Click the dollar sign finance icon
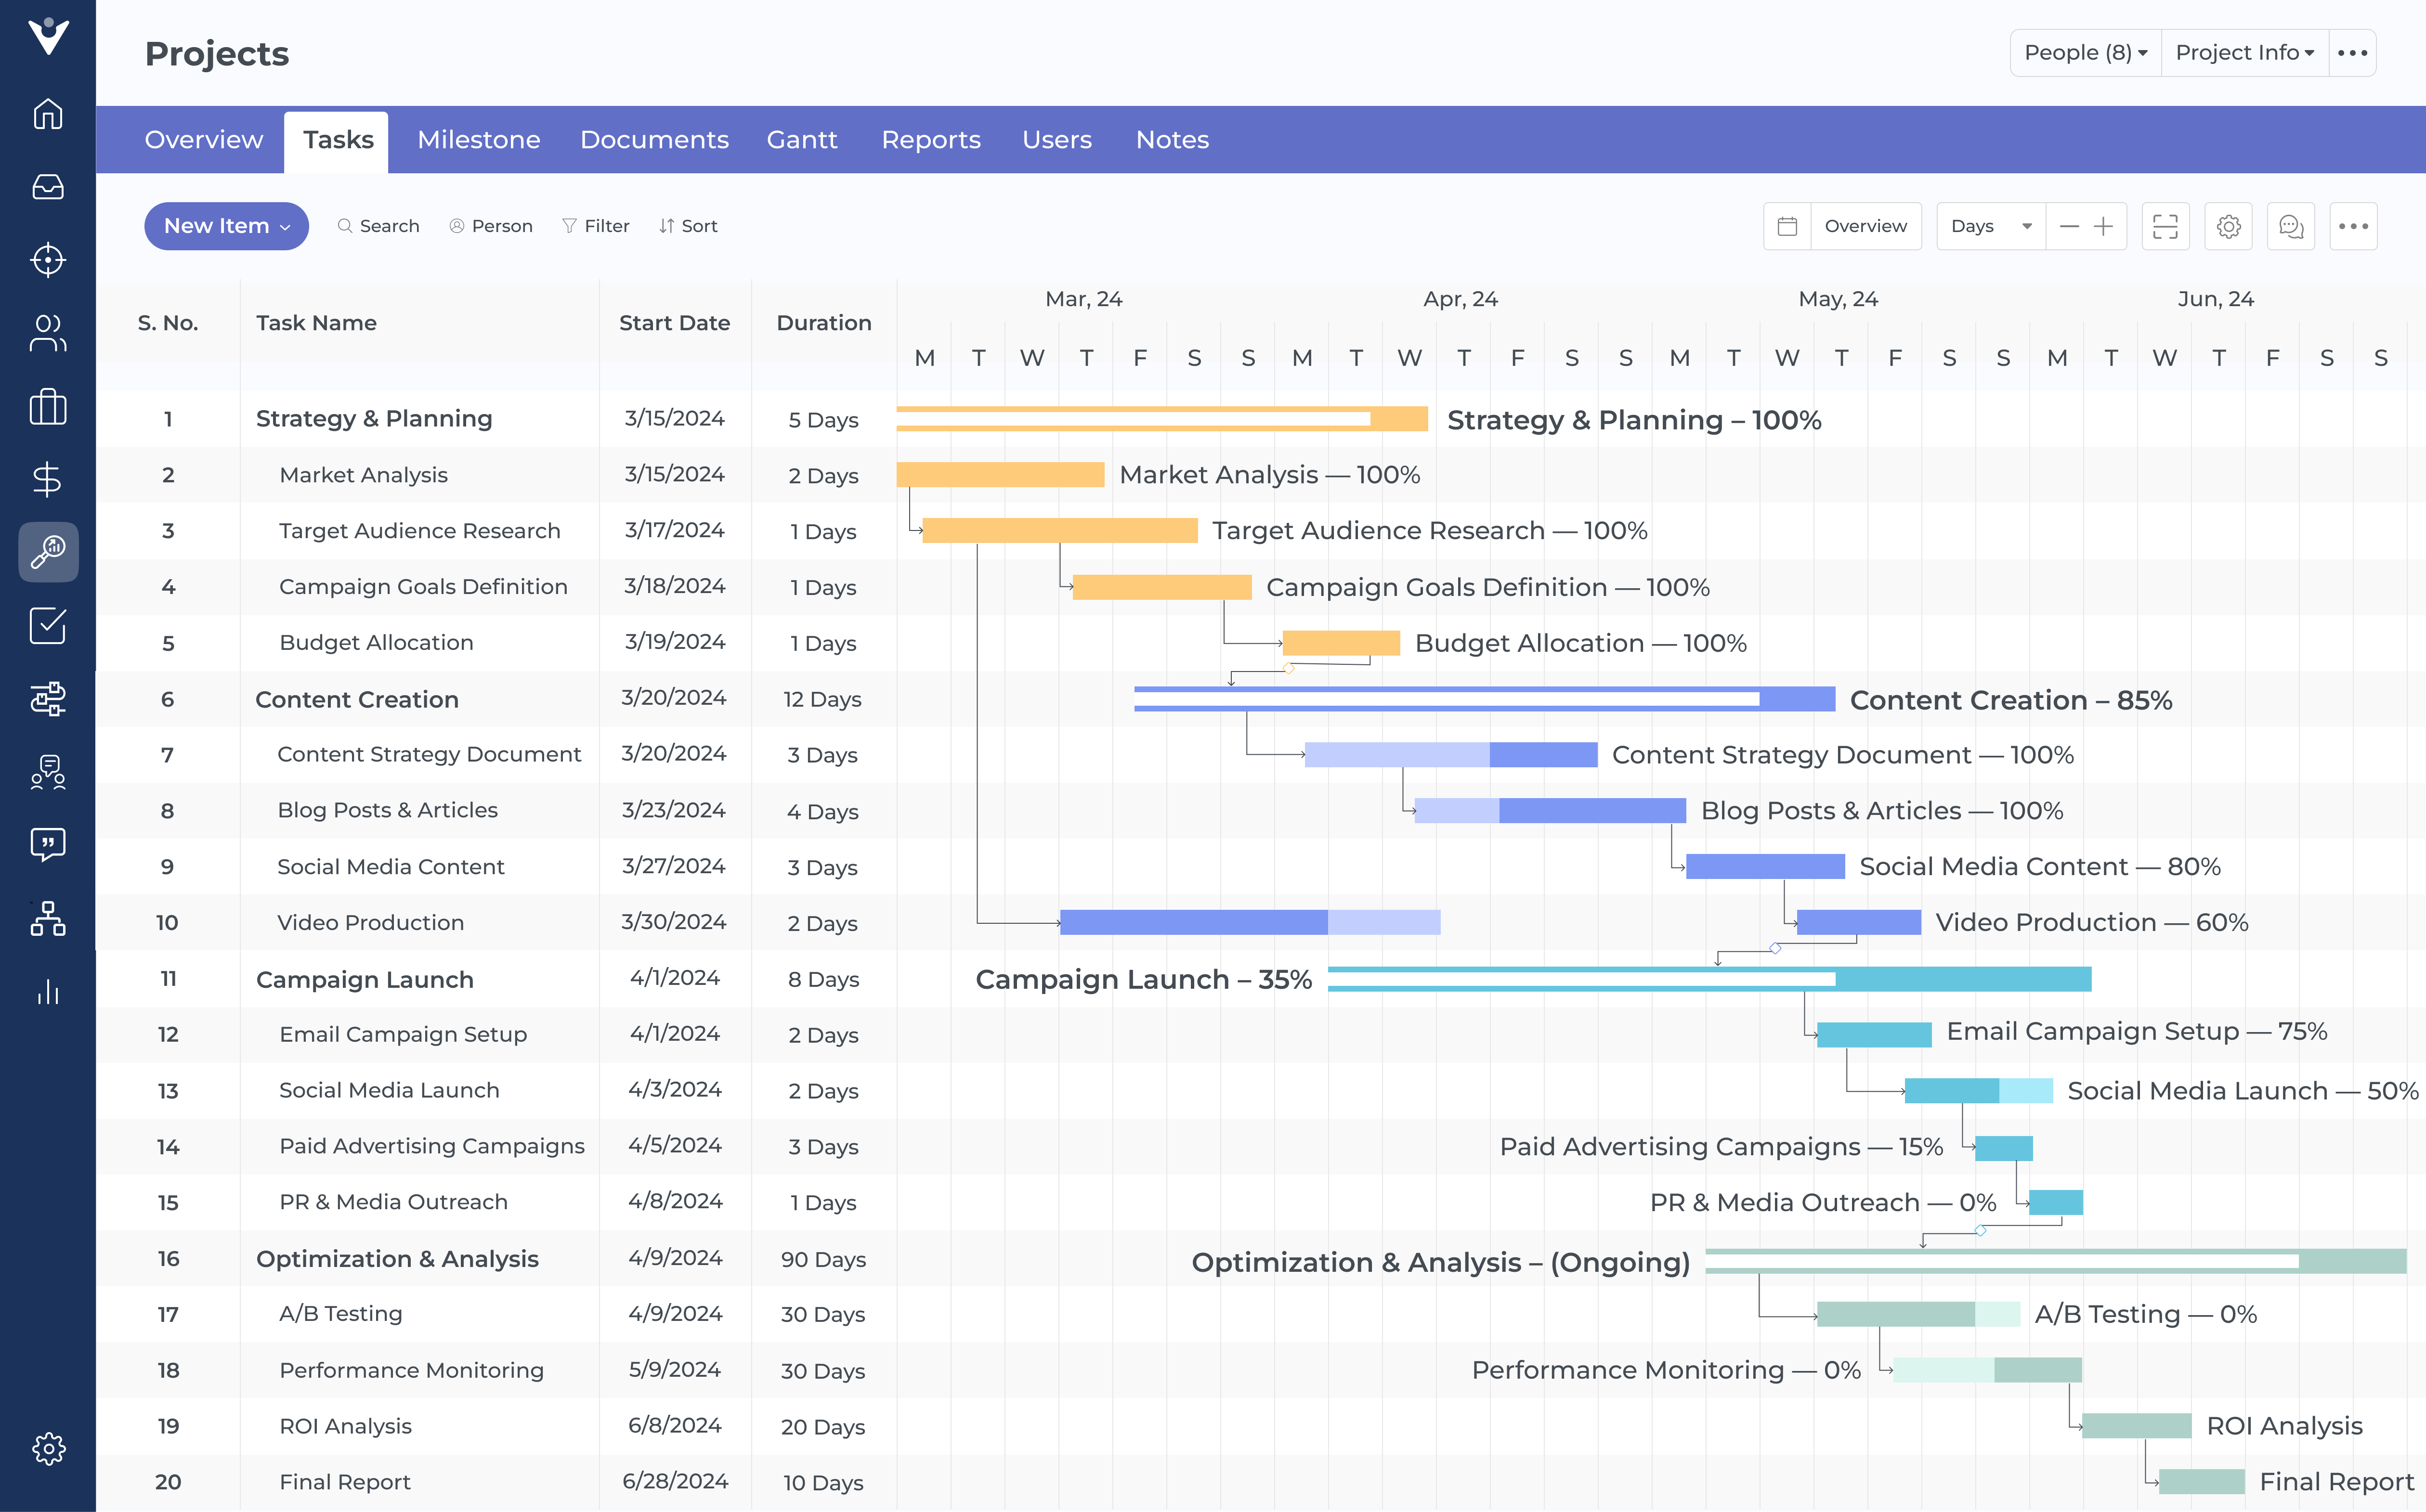Screen dimensions: 2426x1512 (48, 479)
